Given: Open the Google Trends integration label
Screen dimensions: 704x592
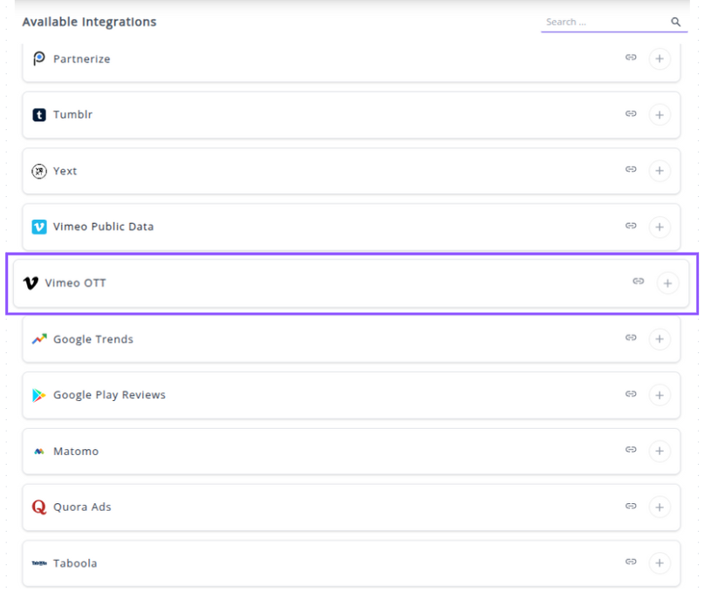Looking at the screenshot, I should point(93,339).
